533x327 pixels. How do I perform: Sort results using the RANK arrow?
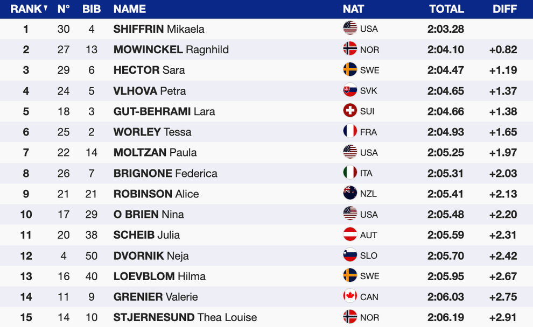point(45,9)
